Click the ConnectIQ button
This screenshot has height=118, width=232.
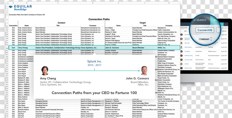click(205, 30)
